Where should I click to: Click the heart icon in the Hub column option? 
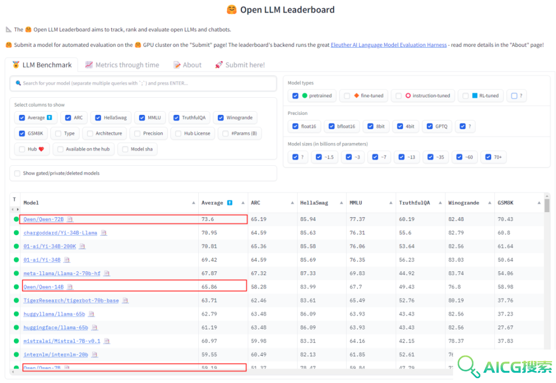tap(42, 149)
